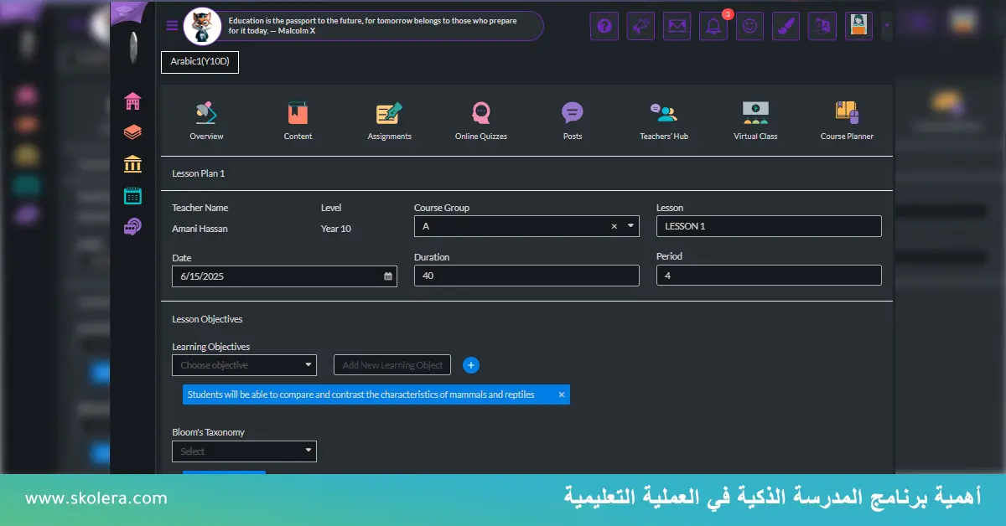View the notifications bell with badge
The image size is (1006, 526).
[713, 26]
